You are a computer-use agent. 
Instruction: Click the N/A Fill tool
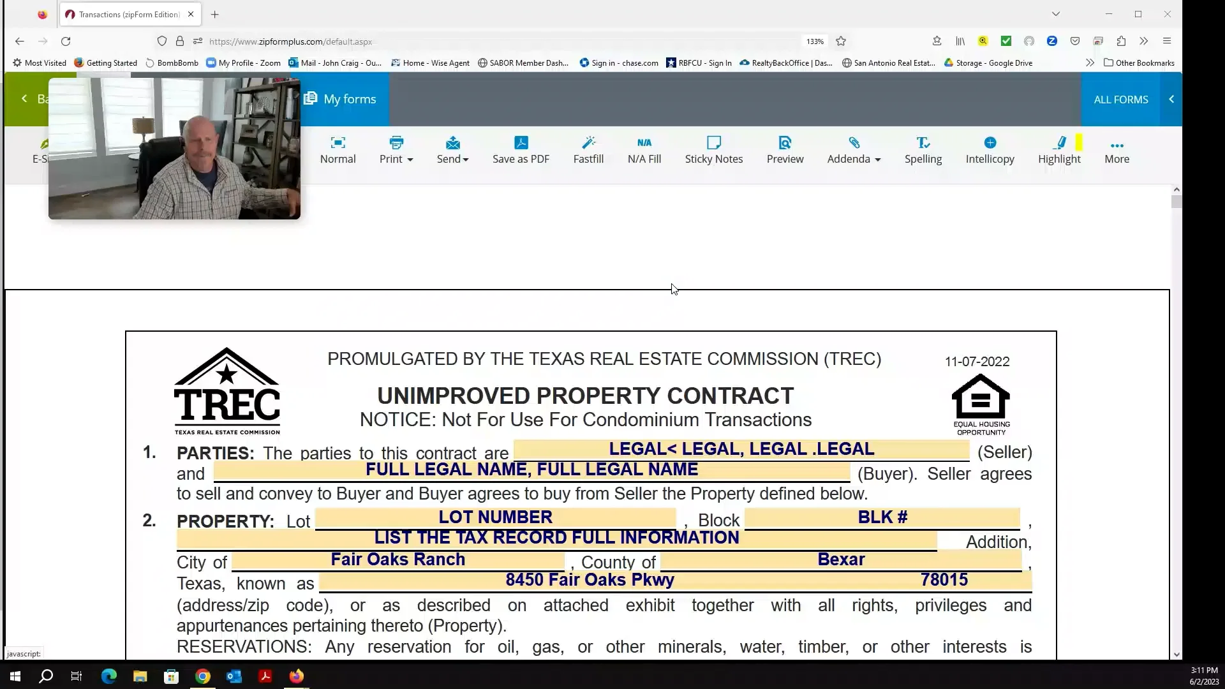coord(644,150)
